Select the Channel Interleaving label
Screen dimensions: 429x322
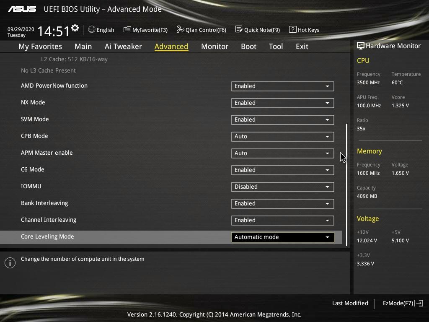click(49, 220)
